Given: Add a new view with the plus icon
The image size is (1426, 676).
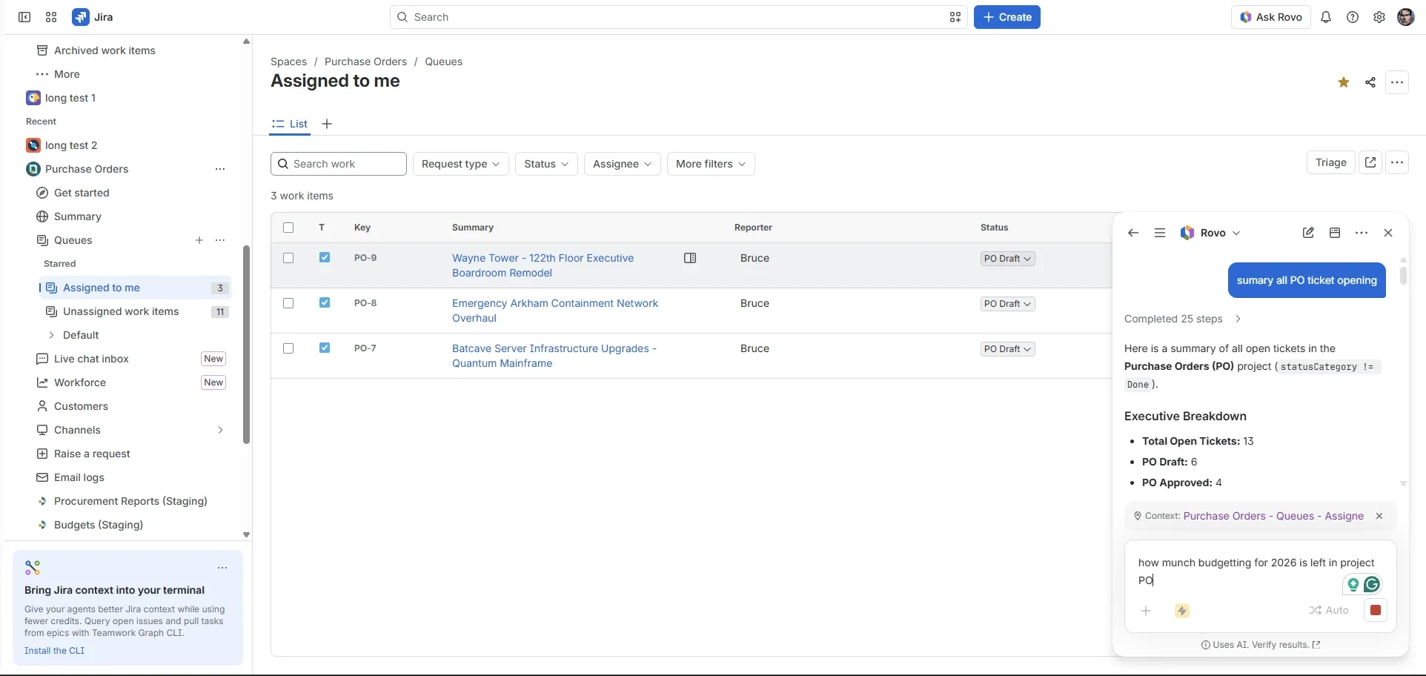Looking at the screenshot, I should pos(327,124).
